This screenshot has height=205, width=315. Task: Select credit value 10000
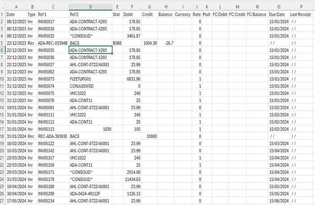(150, 136)
